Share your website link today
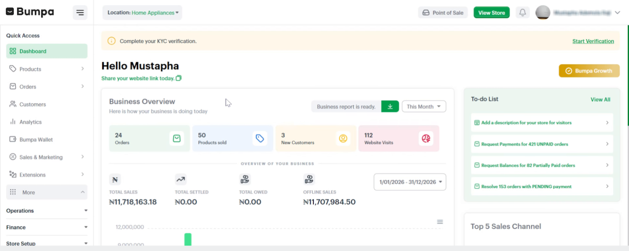Screen dimensions: 629x251 coord(138,78)
